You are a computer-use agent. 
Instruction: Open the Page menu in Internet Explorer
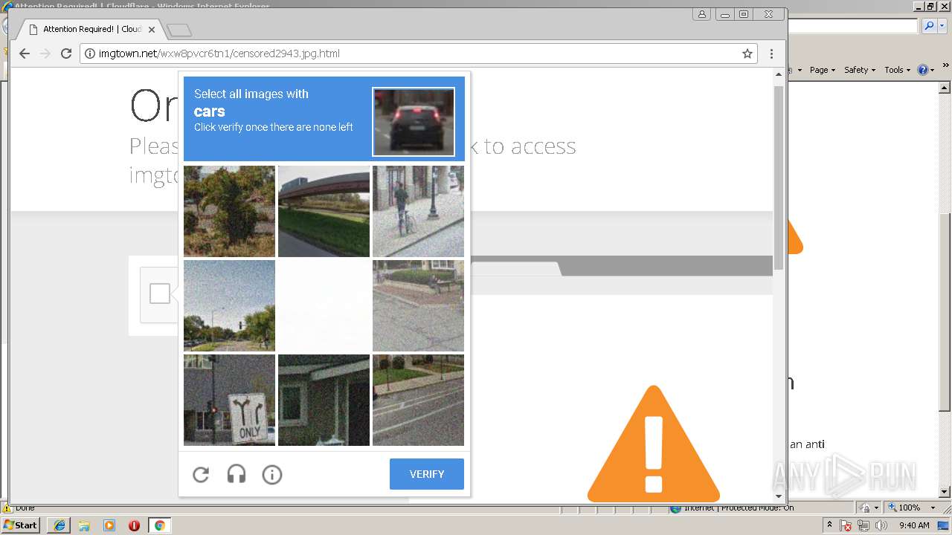point(823,70)
